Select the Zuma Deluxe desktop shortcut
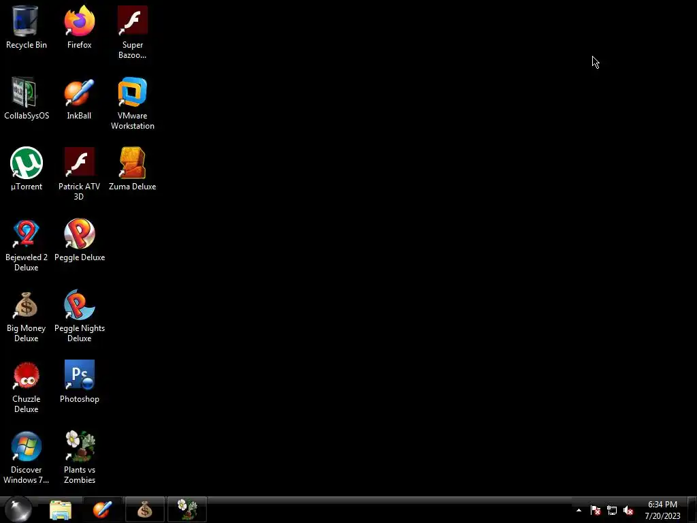Screen dimensions: 697x523 pyautogui.click(x=133, y=169)
